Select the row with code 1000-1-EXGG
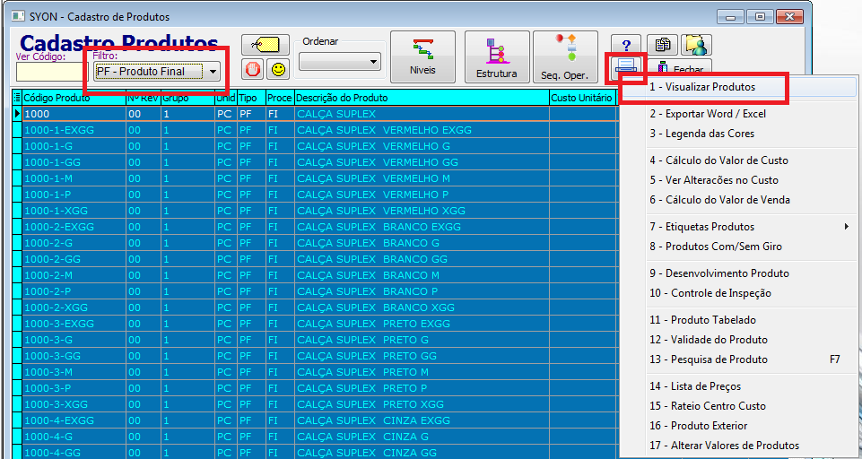This screenshot has width=862, height=459. (x=72, y=130)
